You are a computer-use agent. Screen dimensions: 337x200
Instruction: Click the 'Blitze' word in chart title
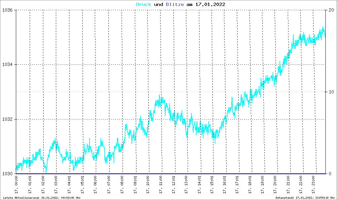tap(175, 5)
